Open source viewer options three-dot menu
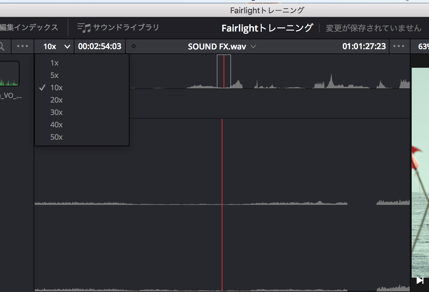The height and width of the screenshot is (292, 429). click(23, 46)
